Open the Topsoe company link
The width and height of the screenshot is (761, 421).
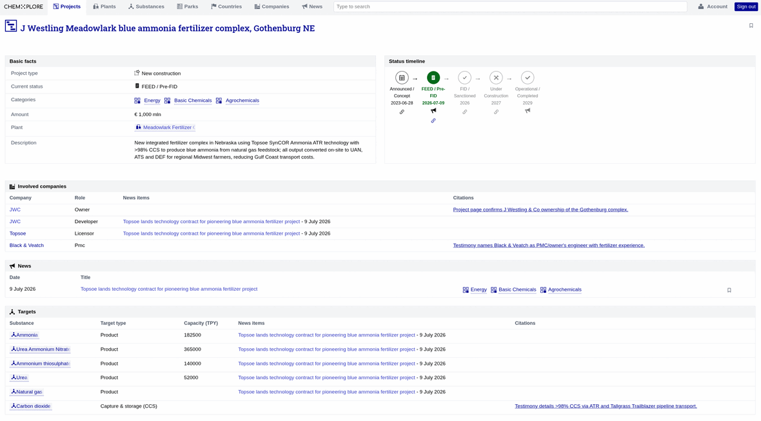point(17,233)
